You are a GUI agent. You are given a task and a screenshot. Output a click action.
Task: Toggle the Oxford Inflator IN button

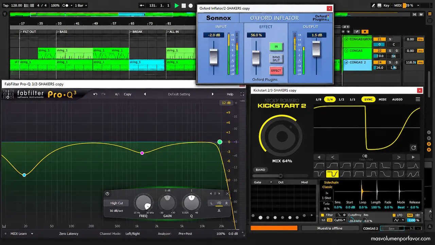pos(276,47)
